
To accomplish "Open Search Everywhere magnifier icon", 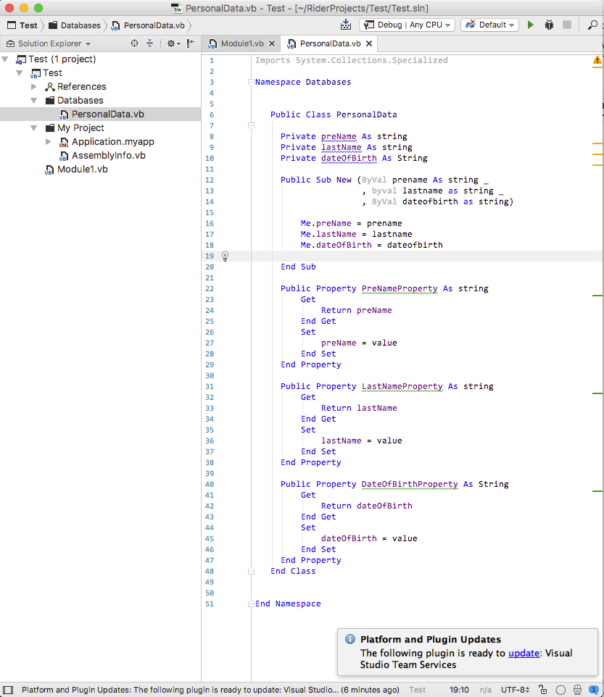I will [x=592, y=25].
